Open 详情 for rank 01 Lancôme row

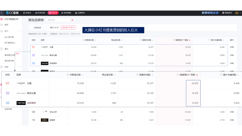click(x=232, y=47)
